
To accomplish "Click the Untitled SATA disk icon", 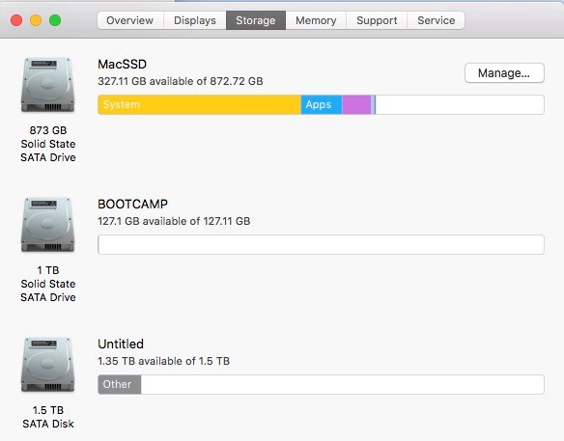I will pyautogui.click(x=48, y=365).
